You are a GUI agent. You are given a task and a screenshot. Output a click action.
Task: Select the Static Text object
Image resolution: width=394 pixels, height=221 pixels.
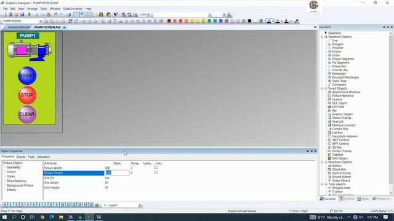click(x=339, y=81)
